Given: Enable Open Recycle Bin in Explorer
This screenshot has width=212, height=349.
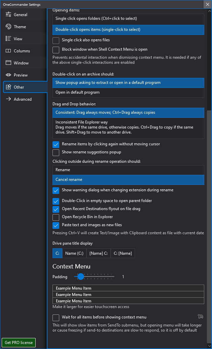Looking at the screenshot, I should 56,217.
